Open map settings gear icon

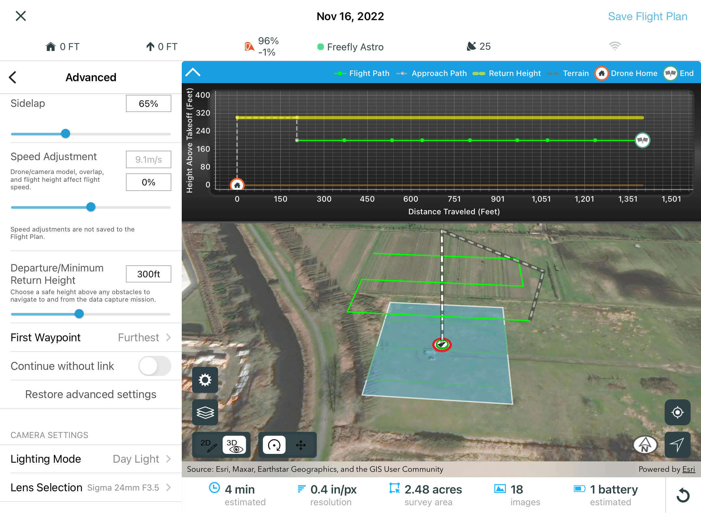tap(205, 380)
